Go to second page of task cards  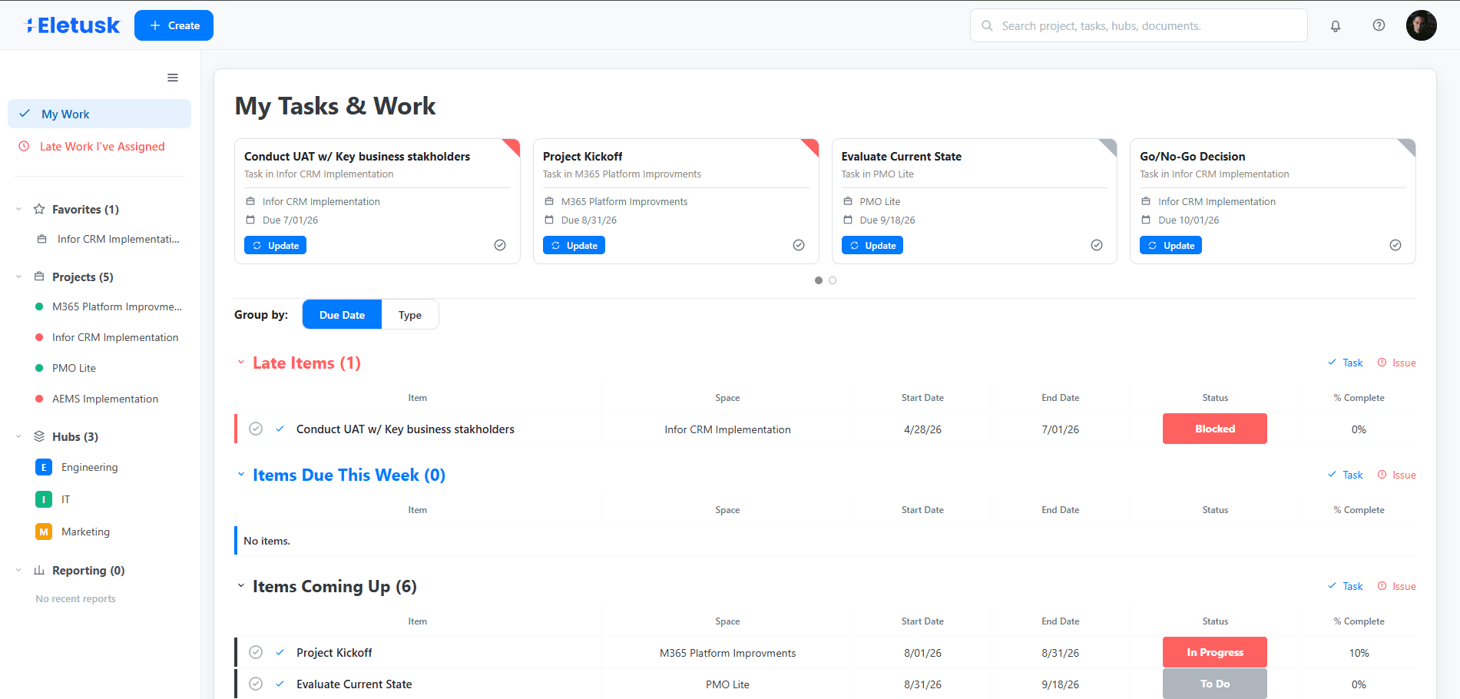click(x=833, y=280)
